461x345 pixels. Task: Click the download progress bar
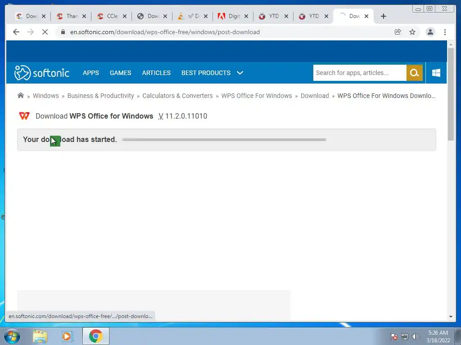coord(224,140)
